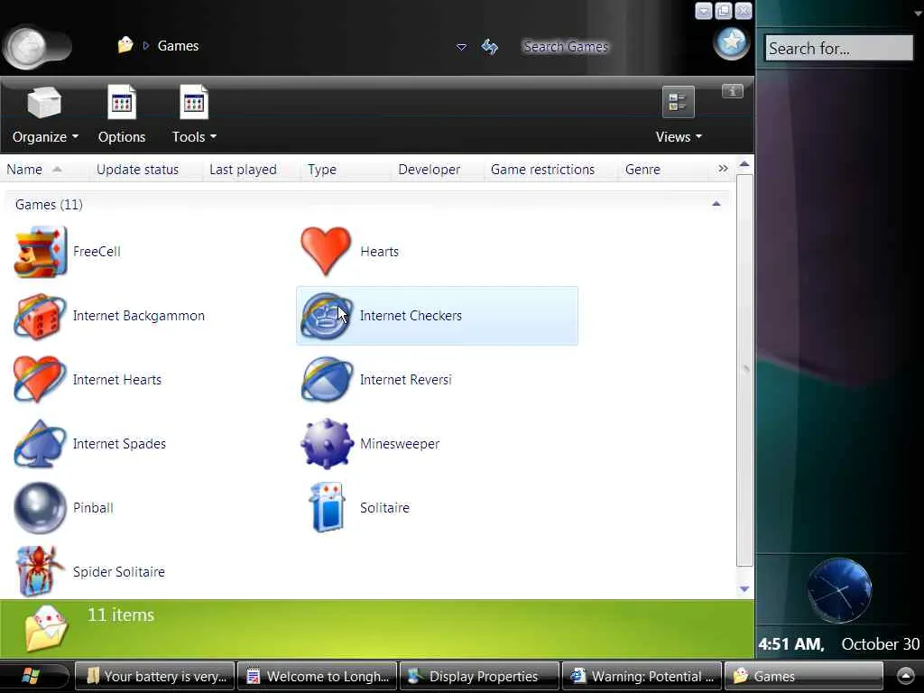
Task: Select the Internet Reversi label
Action: pyautogui.click(x=406, y=380)
